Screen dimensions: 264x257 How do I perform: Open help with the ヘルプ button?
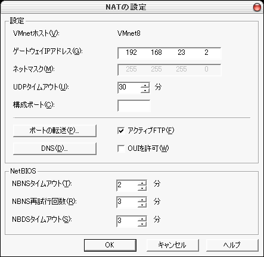232,245
